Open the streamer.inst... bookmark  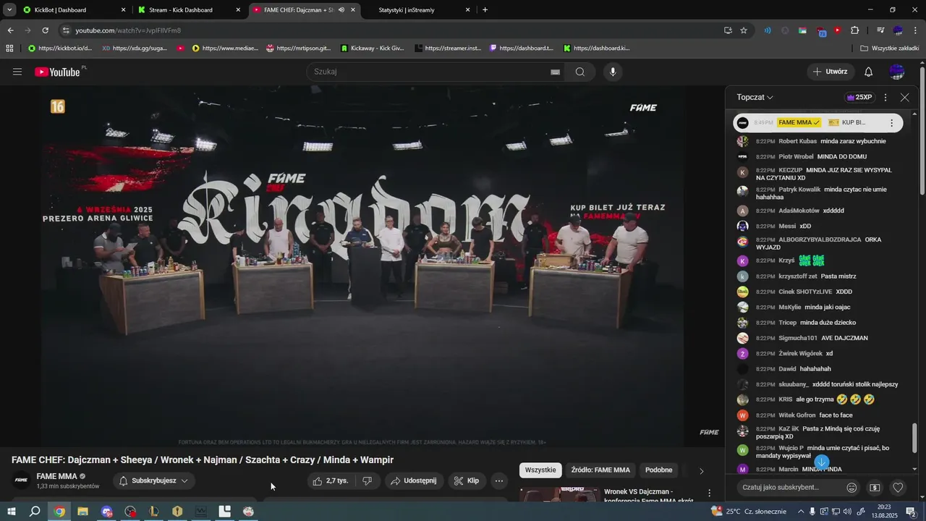pyautogui.click(x=448, y=48)
